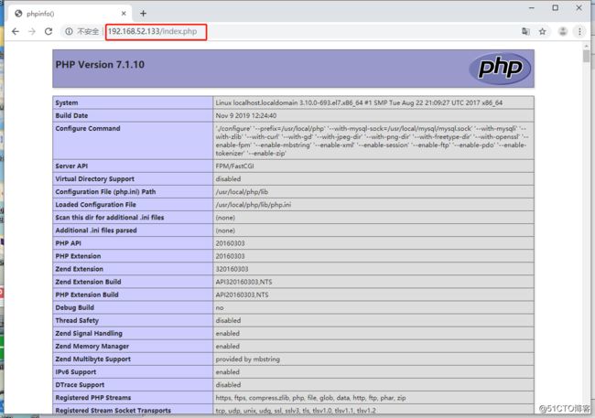This screenshot has height=418, width=595.
Task: Click the IPv6 Support label
Action: pos(76,372)
